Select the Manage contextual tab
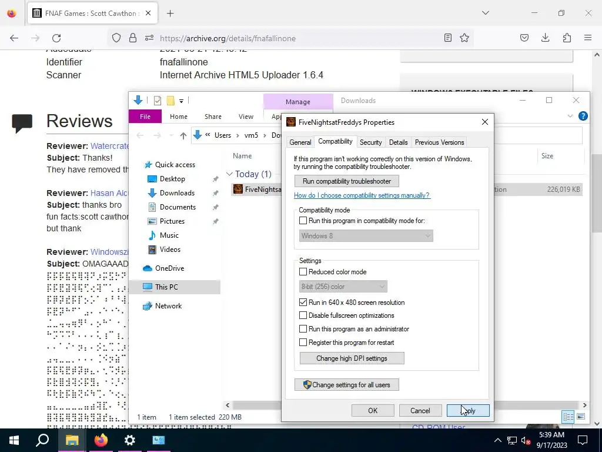Image resolution: width=602 pixels, height=452 pixels. (x=298, y=101)
